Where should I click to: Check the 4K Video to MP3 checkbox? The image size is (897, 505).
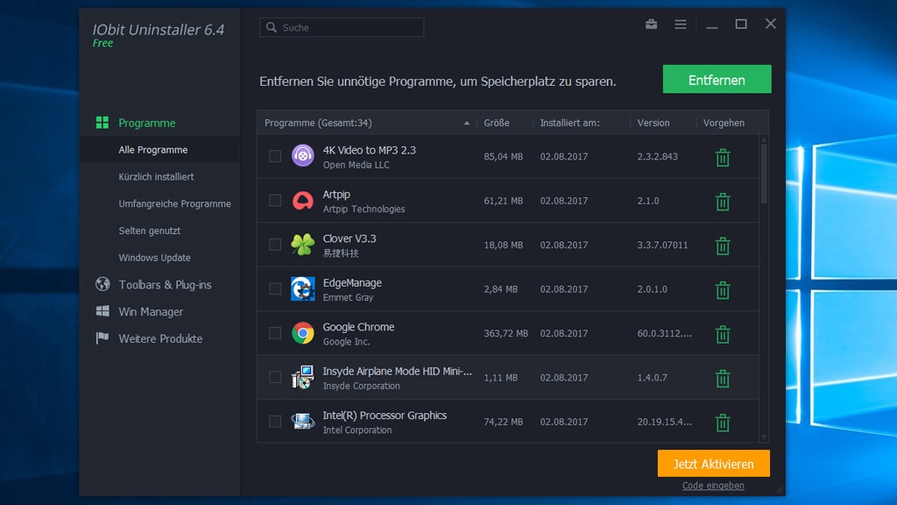pyautogui.click(x=275, y=156)
